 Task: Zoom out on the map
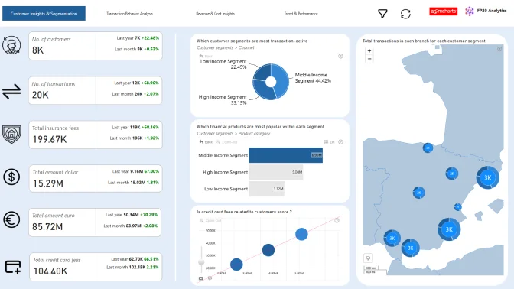click(369, 59)
